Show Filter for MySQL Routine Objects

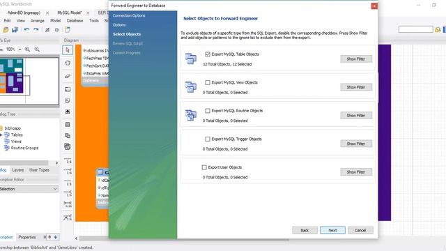(x=356, y=115)
